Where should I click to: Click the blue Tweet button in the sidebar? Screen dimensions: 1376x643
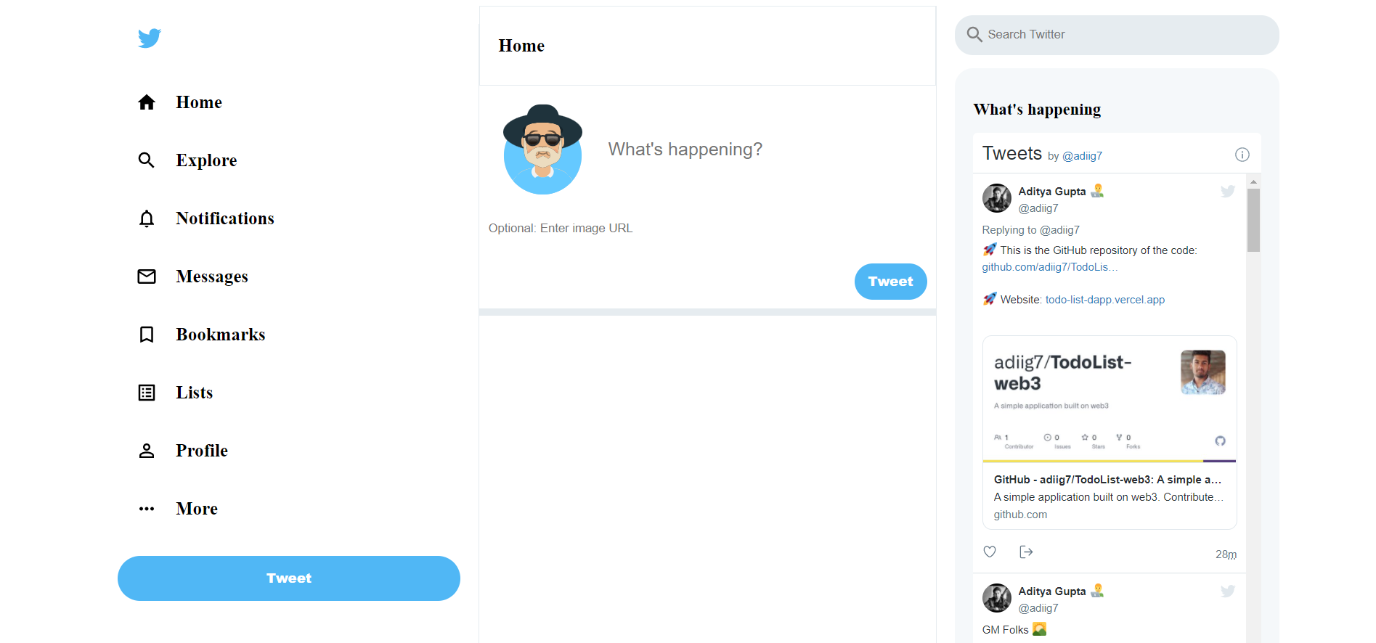[289, 578]
